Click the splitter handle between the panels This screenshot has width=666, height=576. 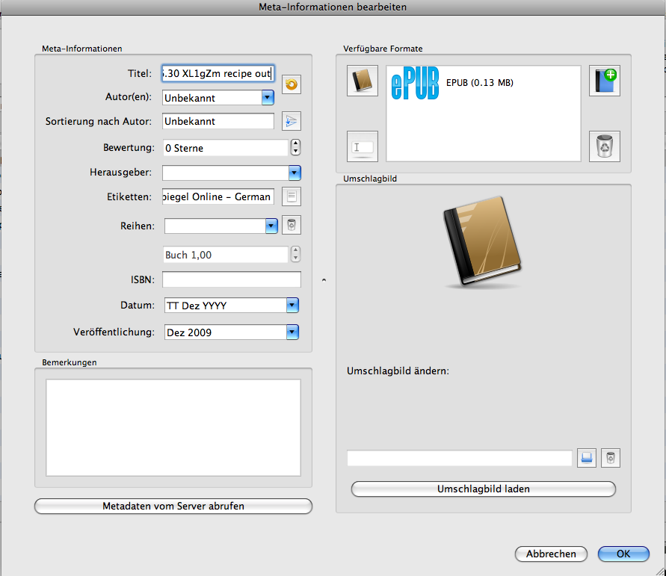click(x=324, y=280)
